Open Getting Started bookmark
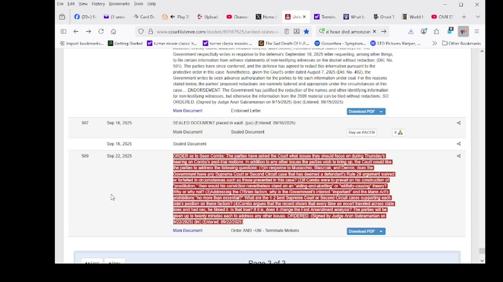Image resolution: width=503 pixels, height=282 pixels. point(125,43)
